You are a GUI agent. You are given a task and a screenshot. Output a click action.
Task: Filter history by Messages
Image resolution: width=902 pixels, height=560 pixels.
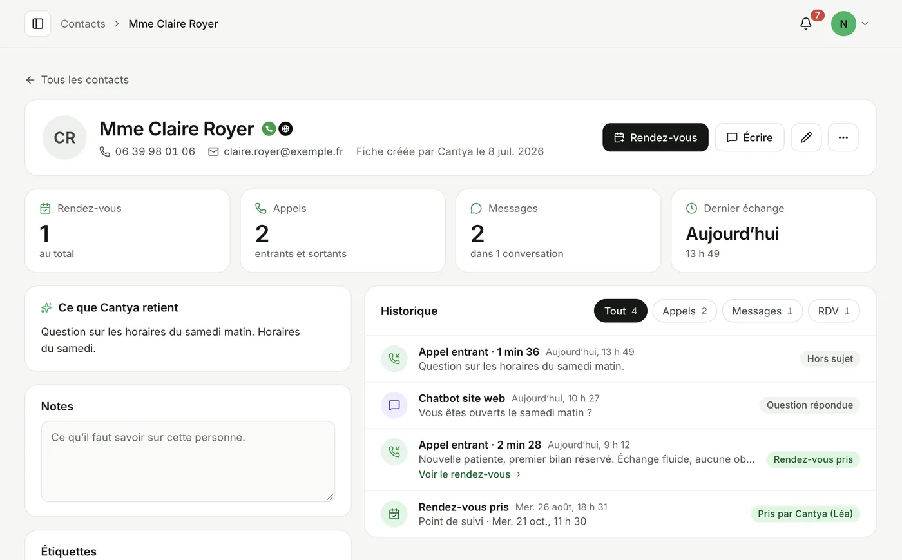762,311
